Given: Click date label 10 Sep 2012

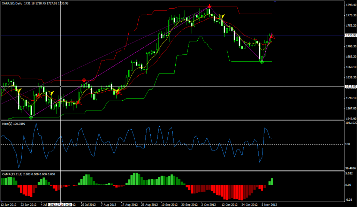Looking at the screenshot, I should pyautogui.click(x=169, y=205).
